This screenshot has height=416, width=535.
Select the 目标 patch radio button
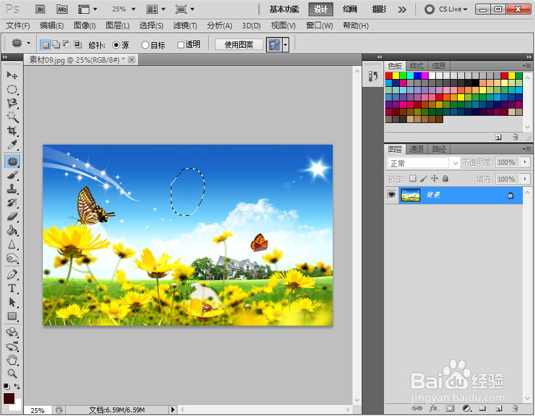click(x=145, y=44)
